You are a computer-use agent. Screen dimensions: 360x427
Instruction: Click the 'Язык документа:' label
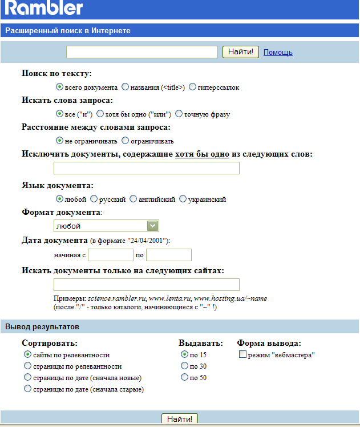coord(58,185)
